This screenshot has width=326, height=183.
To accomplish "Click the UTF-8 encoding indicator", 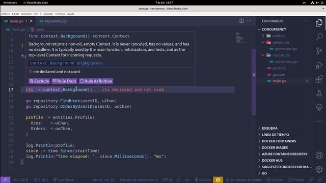I will coord(167,179).
